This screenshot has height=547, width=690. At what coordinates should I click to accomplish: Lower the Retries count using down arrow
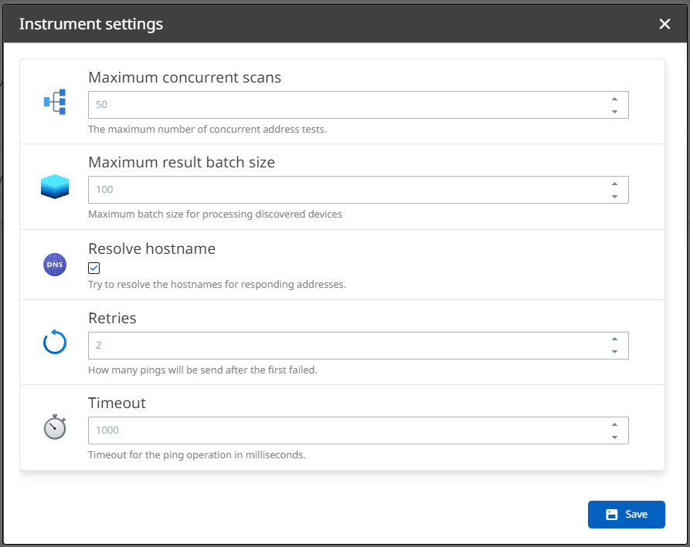click(x=614, y=352)
